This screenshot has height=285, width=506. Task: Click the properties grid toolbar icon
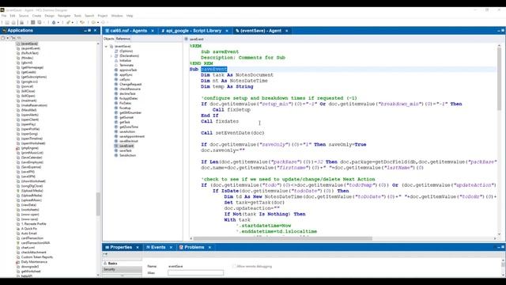click(32, 22)
